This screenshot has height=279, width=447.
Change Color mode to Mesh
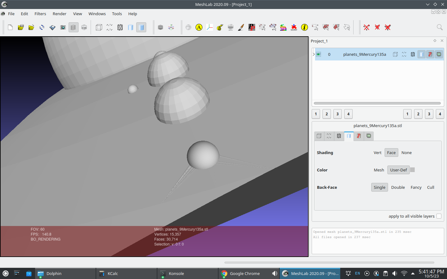click(379, 170)
